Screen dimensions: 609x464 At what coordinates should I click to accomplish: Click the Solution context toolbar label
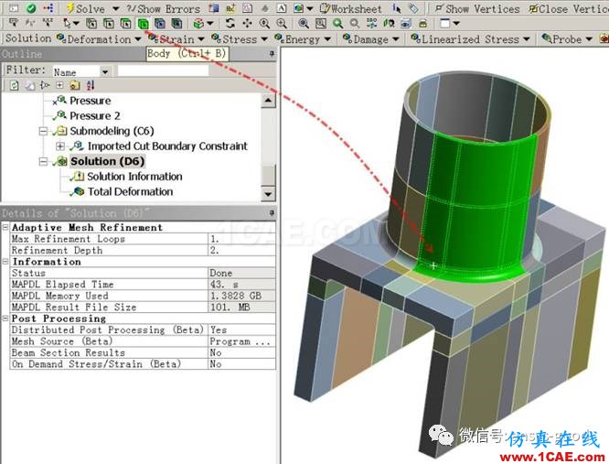pyautogui.click(x=28, y=38)
